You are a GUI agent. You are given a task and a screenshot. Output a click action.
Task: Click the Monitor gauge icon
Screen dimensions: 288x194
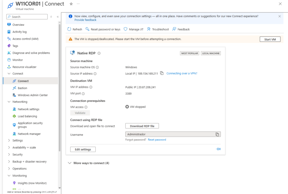click(9, 60)
